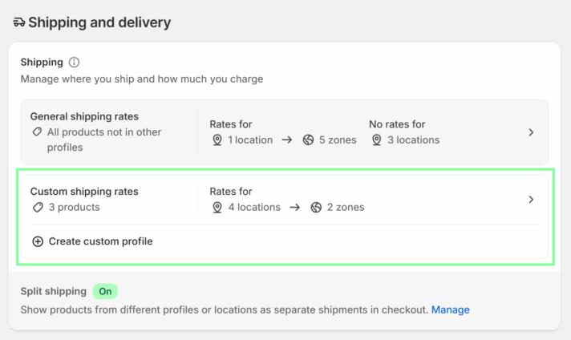Click the 'No rates for' label
Image resolution: width=571 pixels, height=340 pixels.
[x=397, y=124]
